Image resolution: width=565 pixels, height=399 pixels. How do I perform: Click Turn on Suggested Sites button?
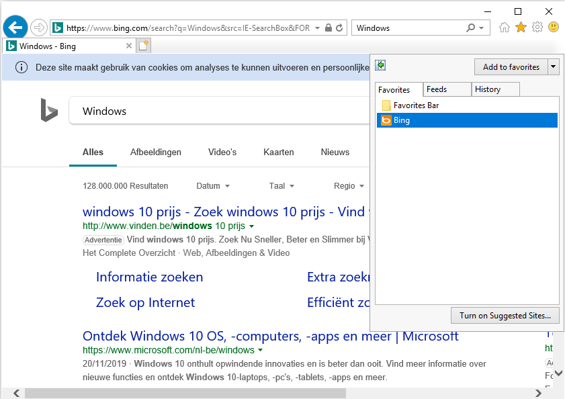(x=505, y=316)
